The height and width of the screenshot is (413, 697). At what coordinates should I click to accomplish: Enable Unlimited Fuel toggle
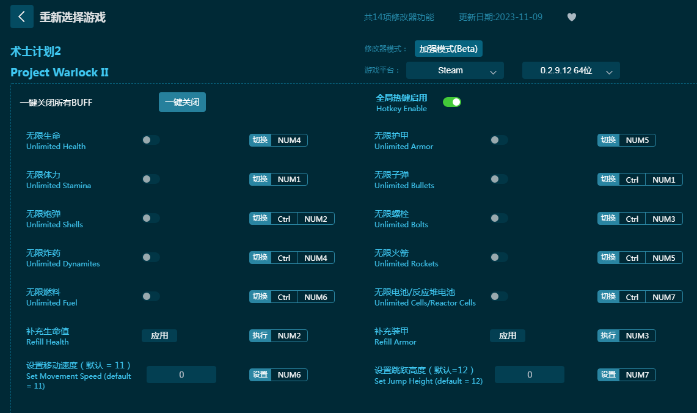point(151,296)
